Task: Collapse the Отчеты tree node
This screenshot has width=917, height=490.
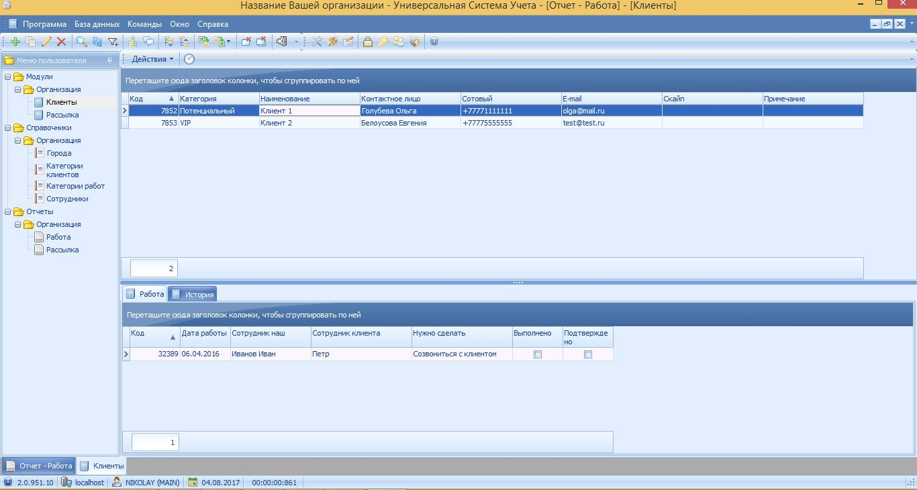Action: click(8, 211)
